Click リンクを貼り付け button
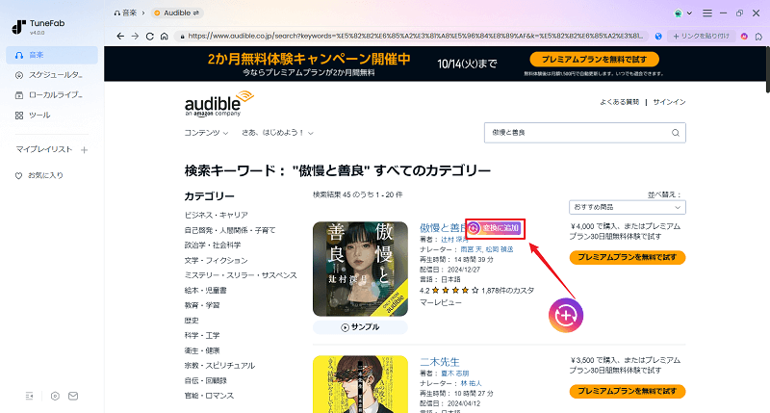770x413 pixels. [x=701, y=37]
